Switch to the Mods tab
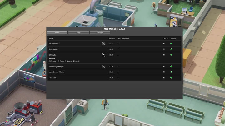 tap(57, 33)
